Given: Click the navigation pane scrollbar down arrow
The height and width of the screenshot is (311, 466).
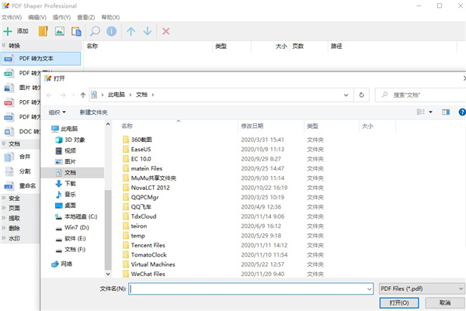Looking at the screenshot, I should 108,274.
